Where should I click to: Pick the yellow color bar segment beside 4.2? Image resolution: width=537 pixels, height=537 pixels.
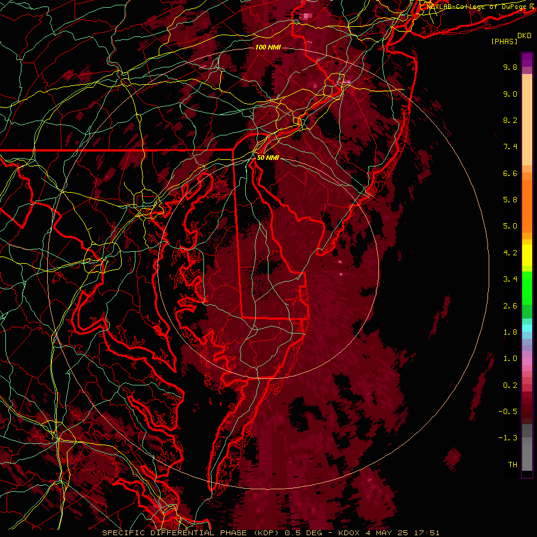click(527, 255)
